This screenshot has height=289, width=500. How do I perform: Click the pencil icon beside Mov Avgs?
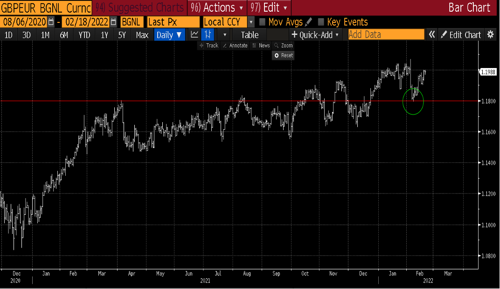click(x=308, y=22)
